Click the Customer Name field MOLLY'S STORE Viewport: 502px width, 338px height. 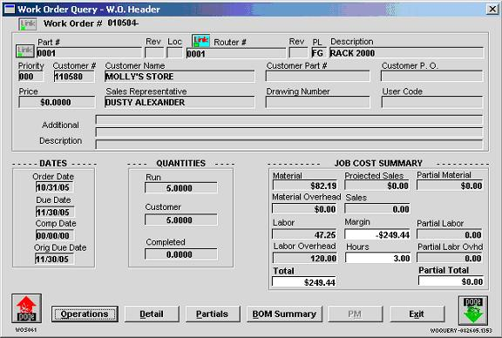(x=180, y=77)
